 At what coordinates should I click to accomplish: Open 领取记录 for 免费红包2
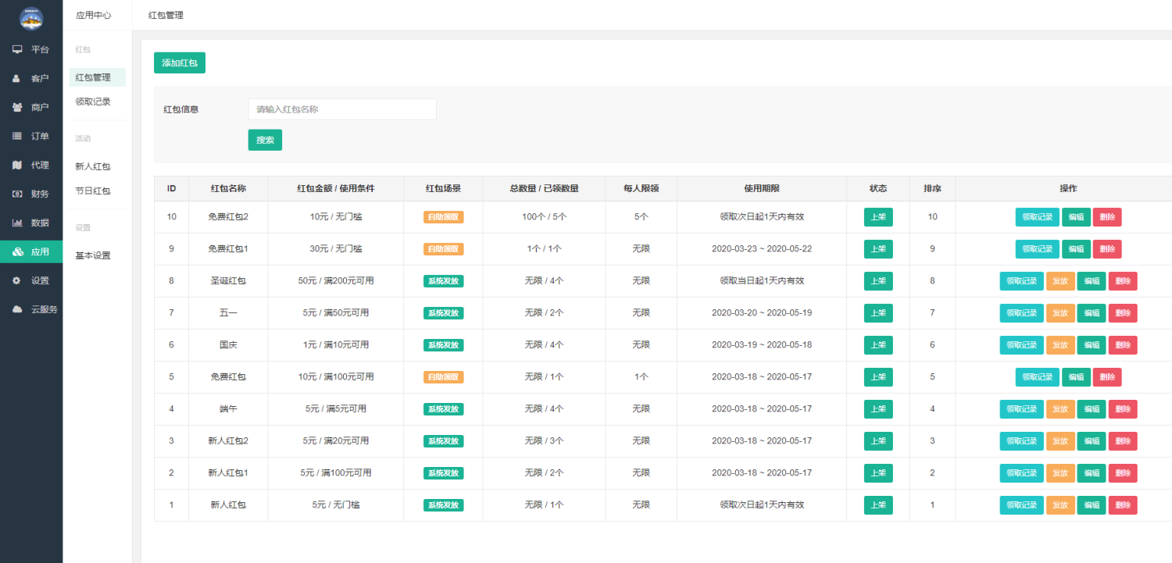pos(1037,217)
